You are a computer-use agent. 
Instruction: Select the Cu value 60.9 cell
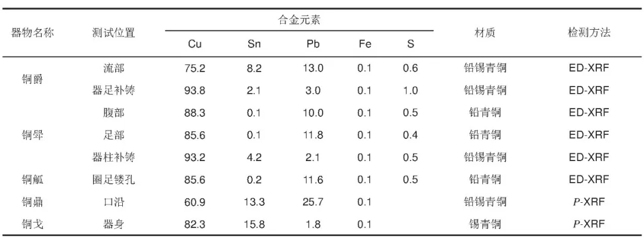[194, 202]
